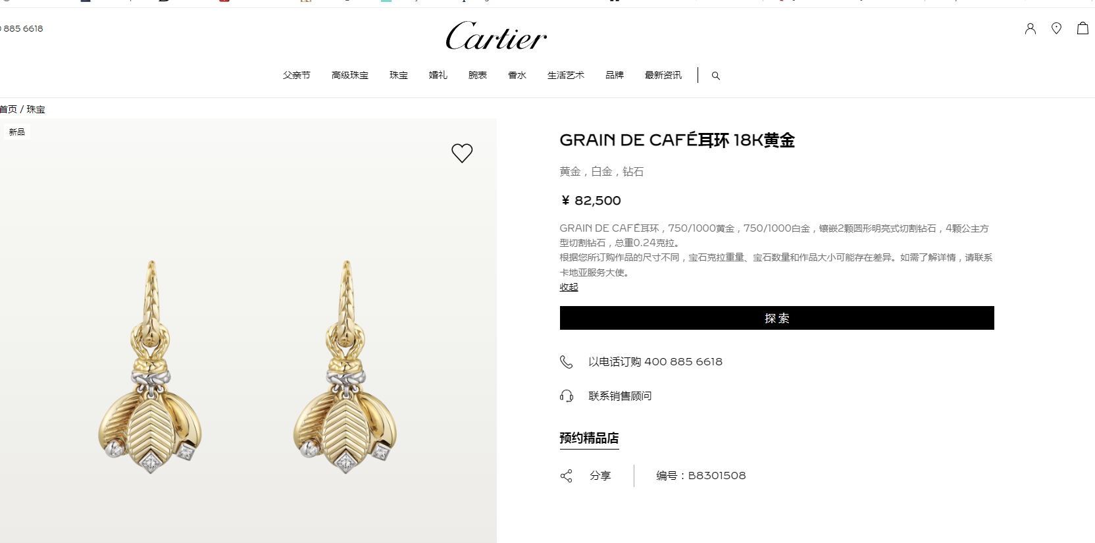Image resolution: width=1095 pixels, height=543 pixels.
Task: Click the left earring product image
Action: [151, 367]
